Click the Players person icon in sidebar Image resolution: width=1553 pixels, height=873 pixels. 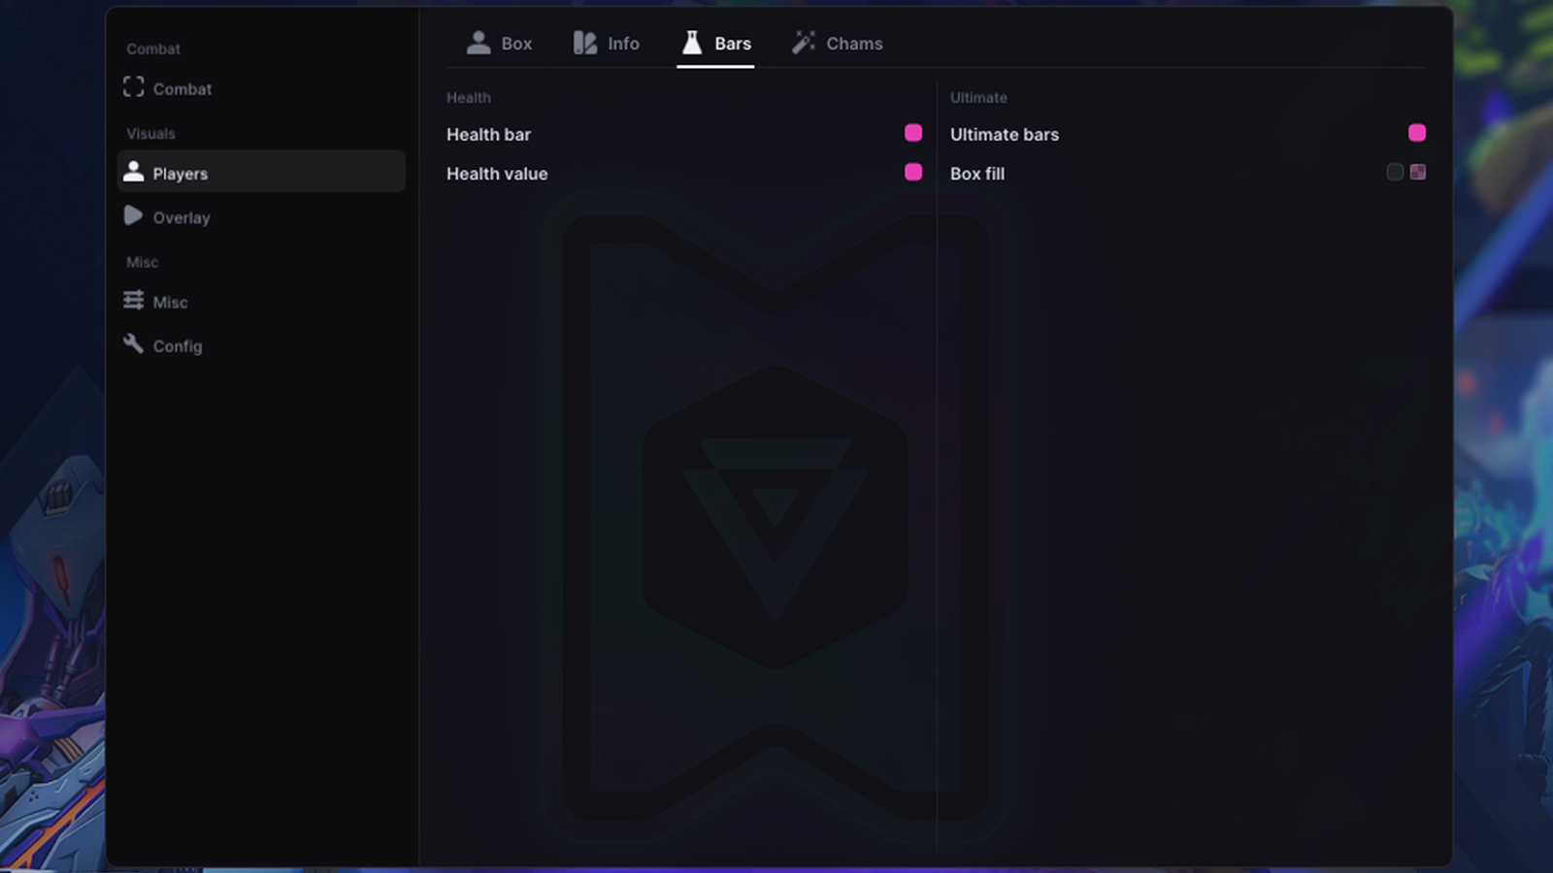pyautogui.click(x=134, y=172)
